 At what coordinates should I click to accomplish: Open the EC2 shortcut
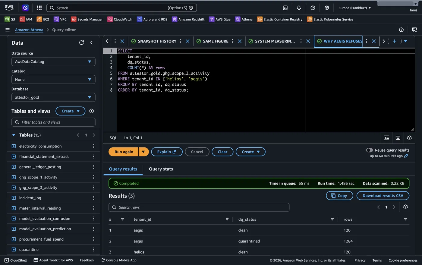(x=43, y=19)
